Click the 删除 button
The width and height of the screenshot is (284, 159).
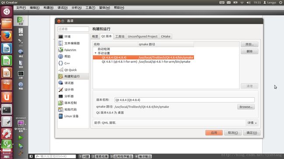tap(249, 51)
